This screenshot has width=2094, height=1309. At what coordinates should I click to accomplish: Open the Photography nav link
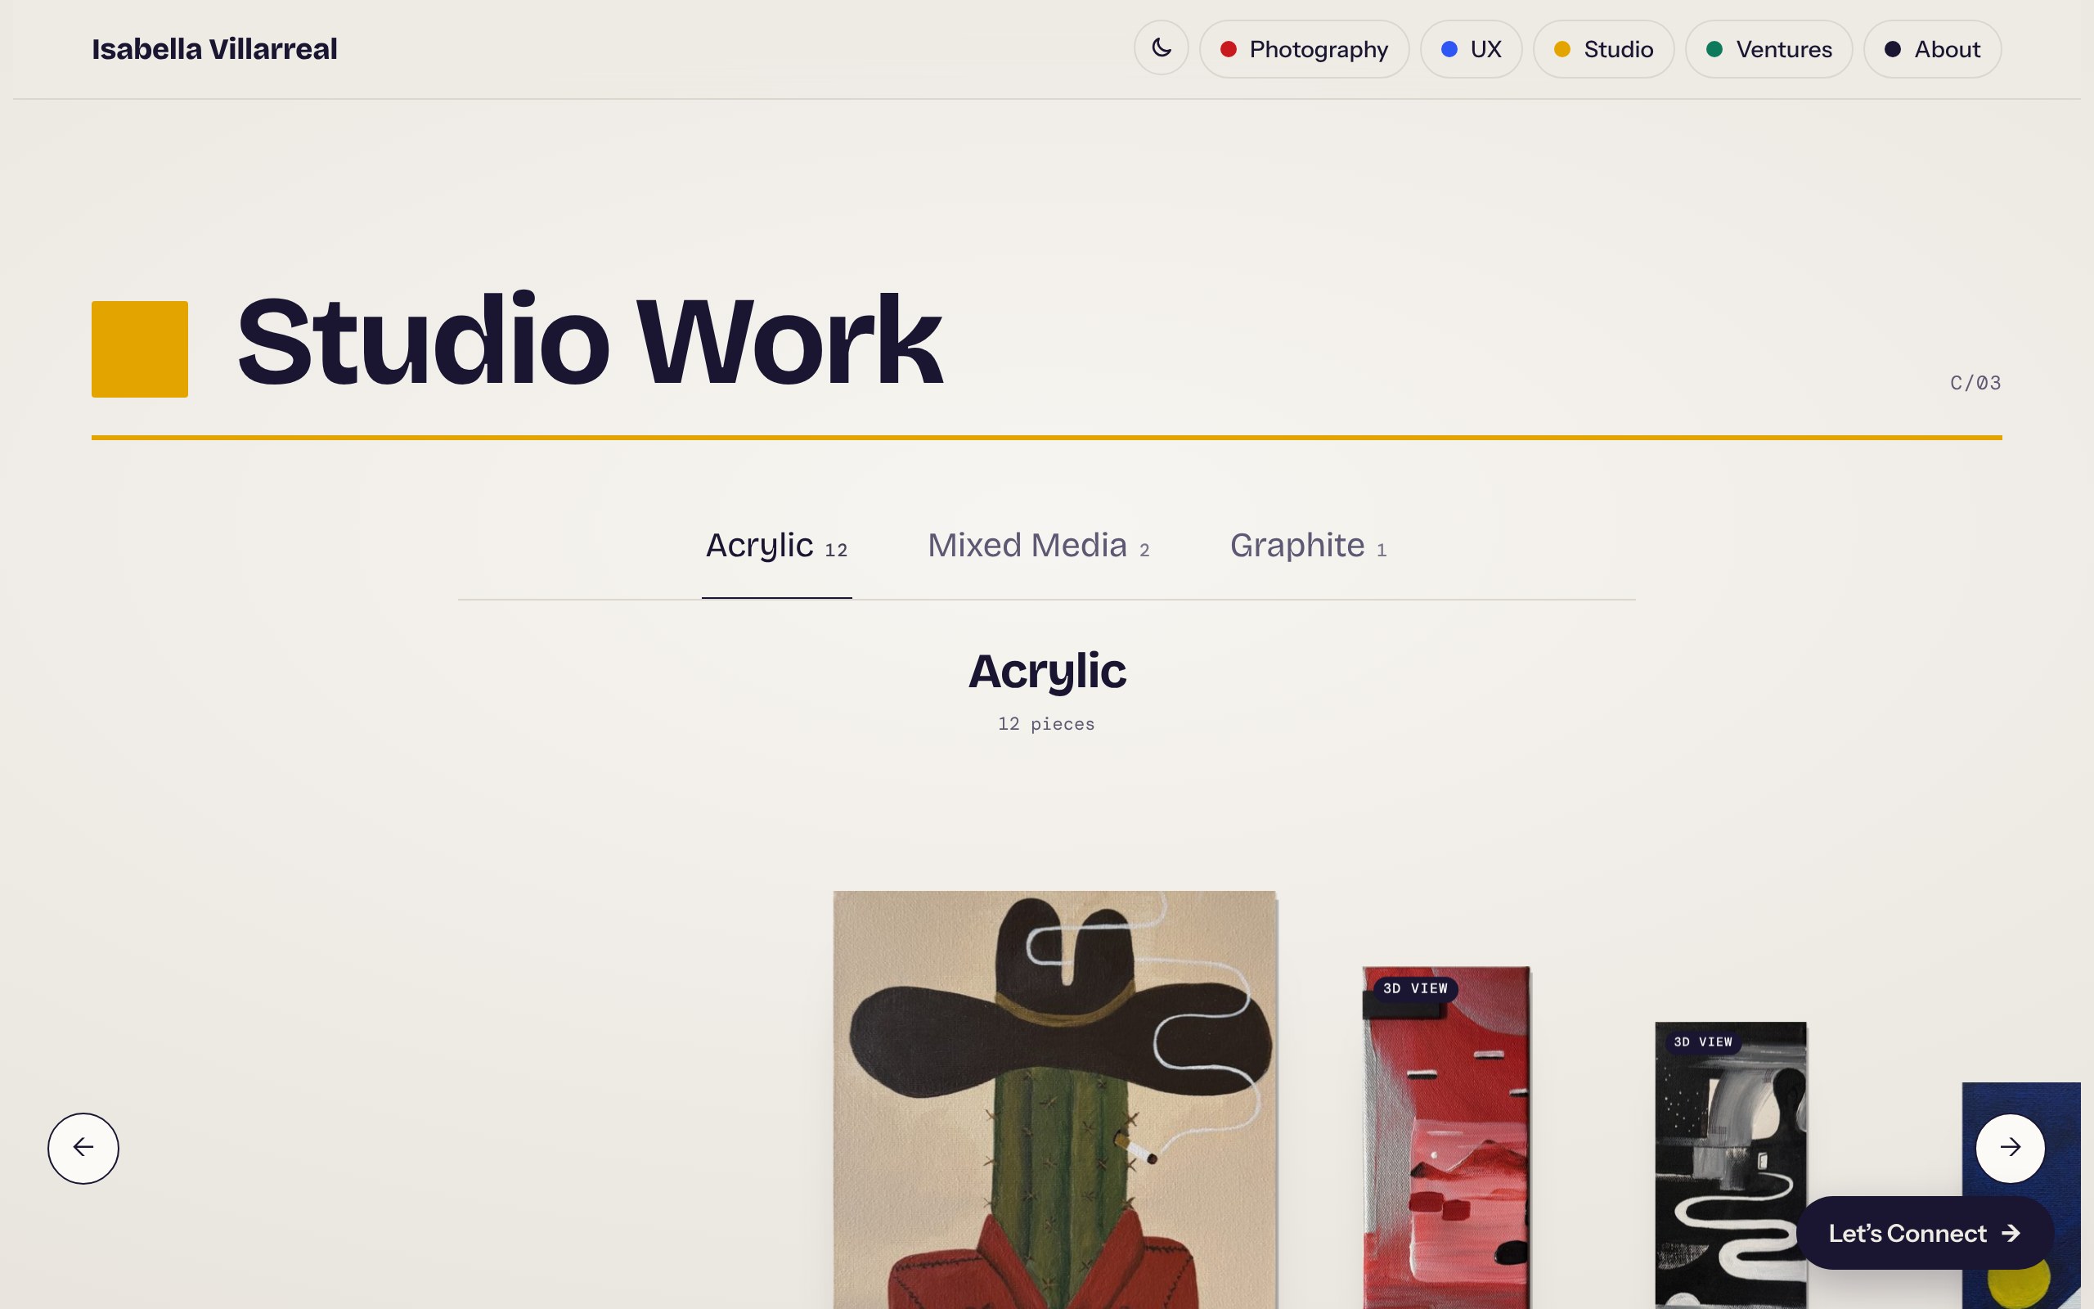tap(1304, 49)
